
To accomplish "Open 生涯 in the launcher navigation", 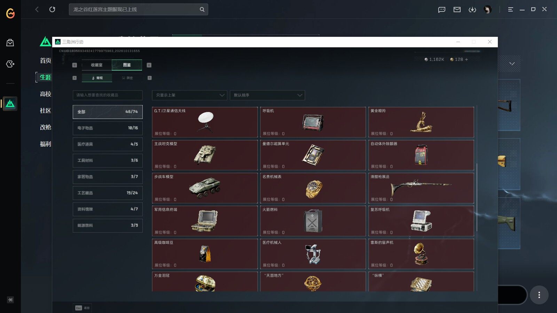I will 46,77.
